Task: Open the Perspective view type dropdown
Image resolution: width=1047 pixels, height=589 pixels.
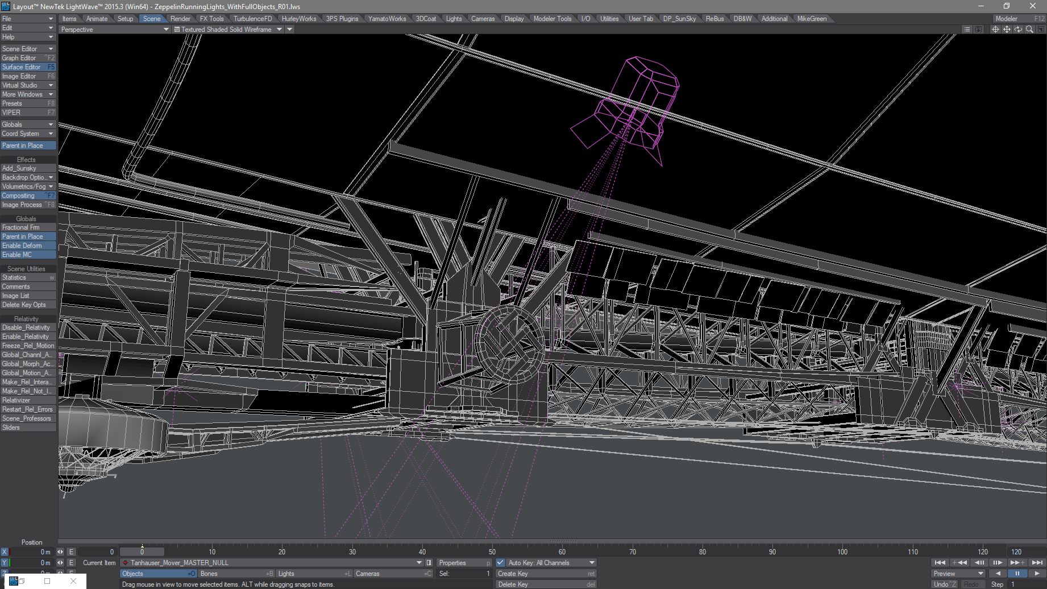Action: [114, 30]
